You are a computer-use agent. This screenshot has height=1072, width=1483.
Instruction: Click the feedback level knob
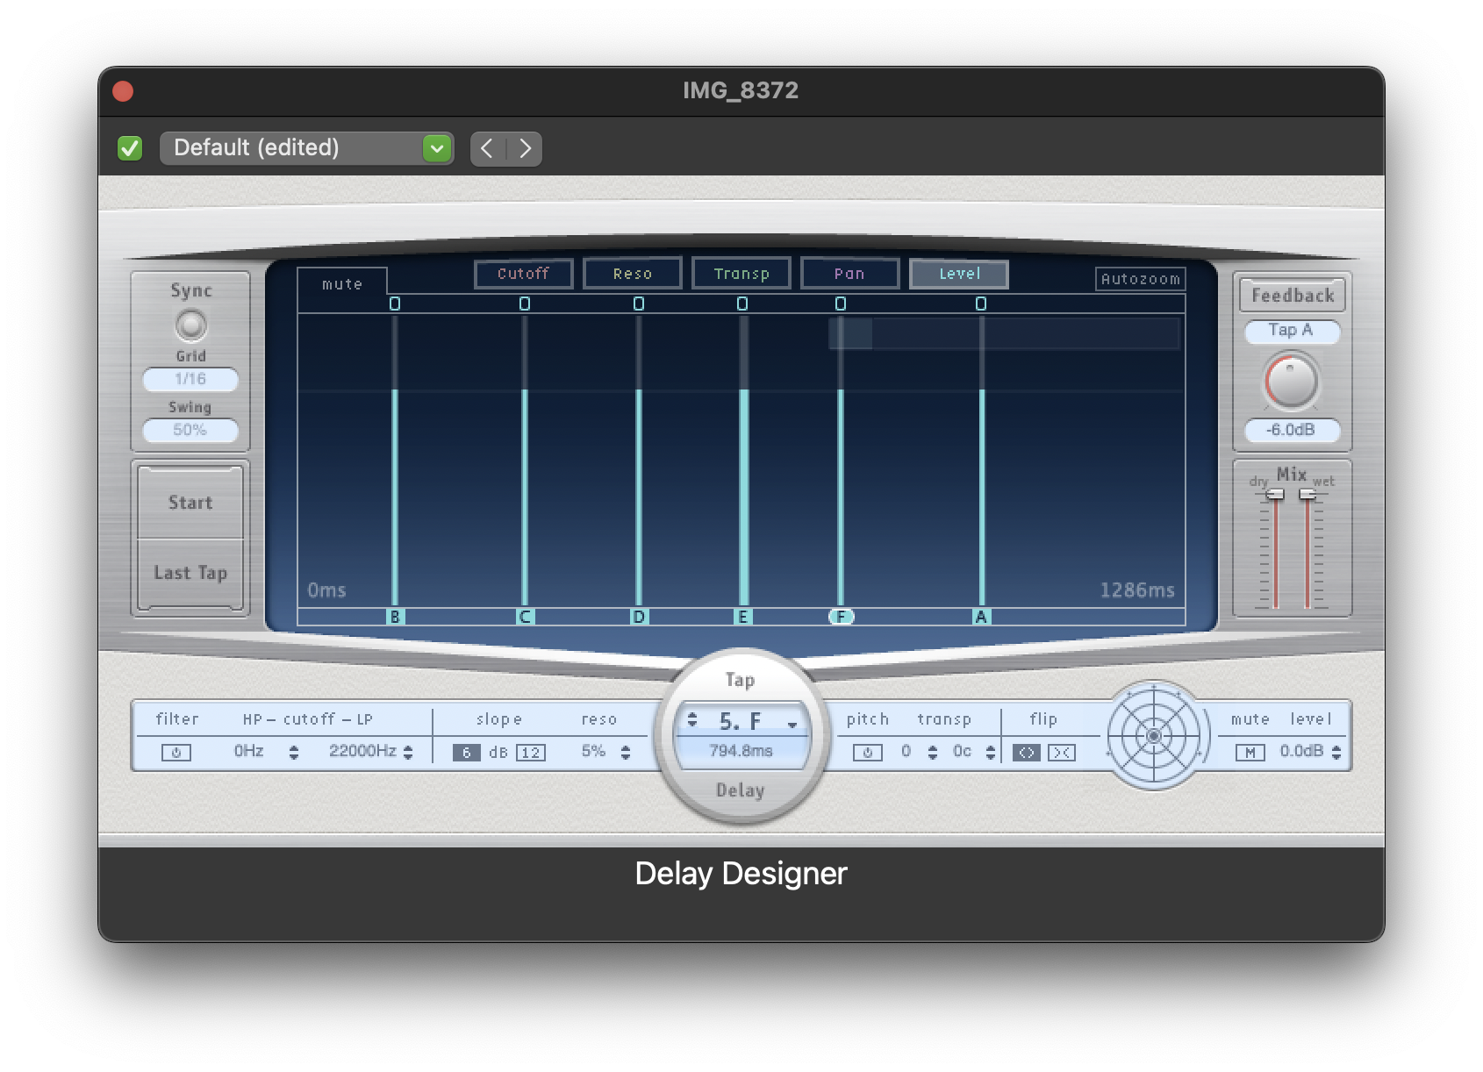1291,382
